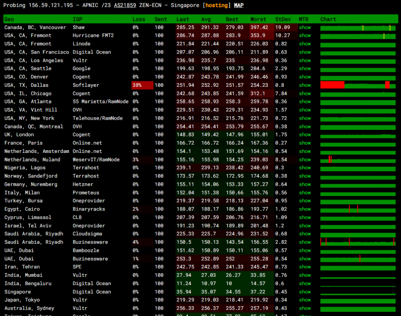Viewport: 401px width, 316px height.
Task: Show MTR for Iran, Tehran SPE
Action: [305, 267]
